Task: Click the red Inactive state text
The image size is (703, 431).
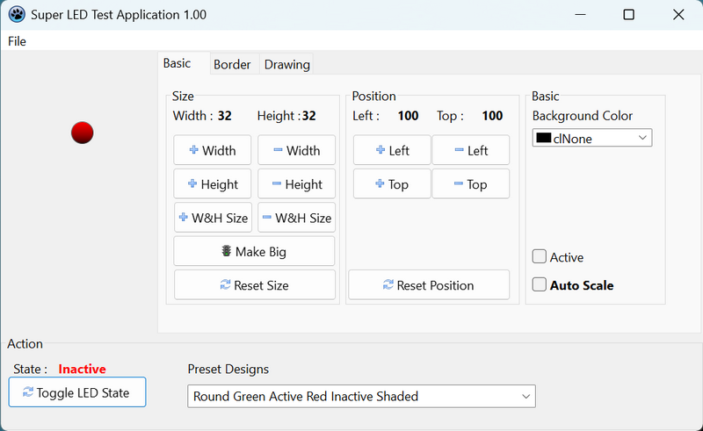Action: 82,370
